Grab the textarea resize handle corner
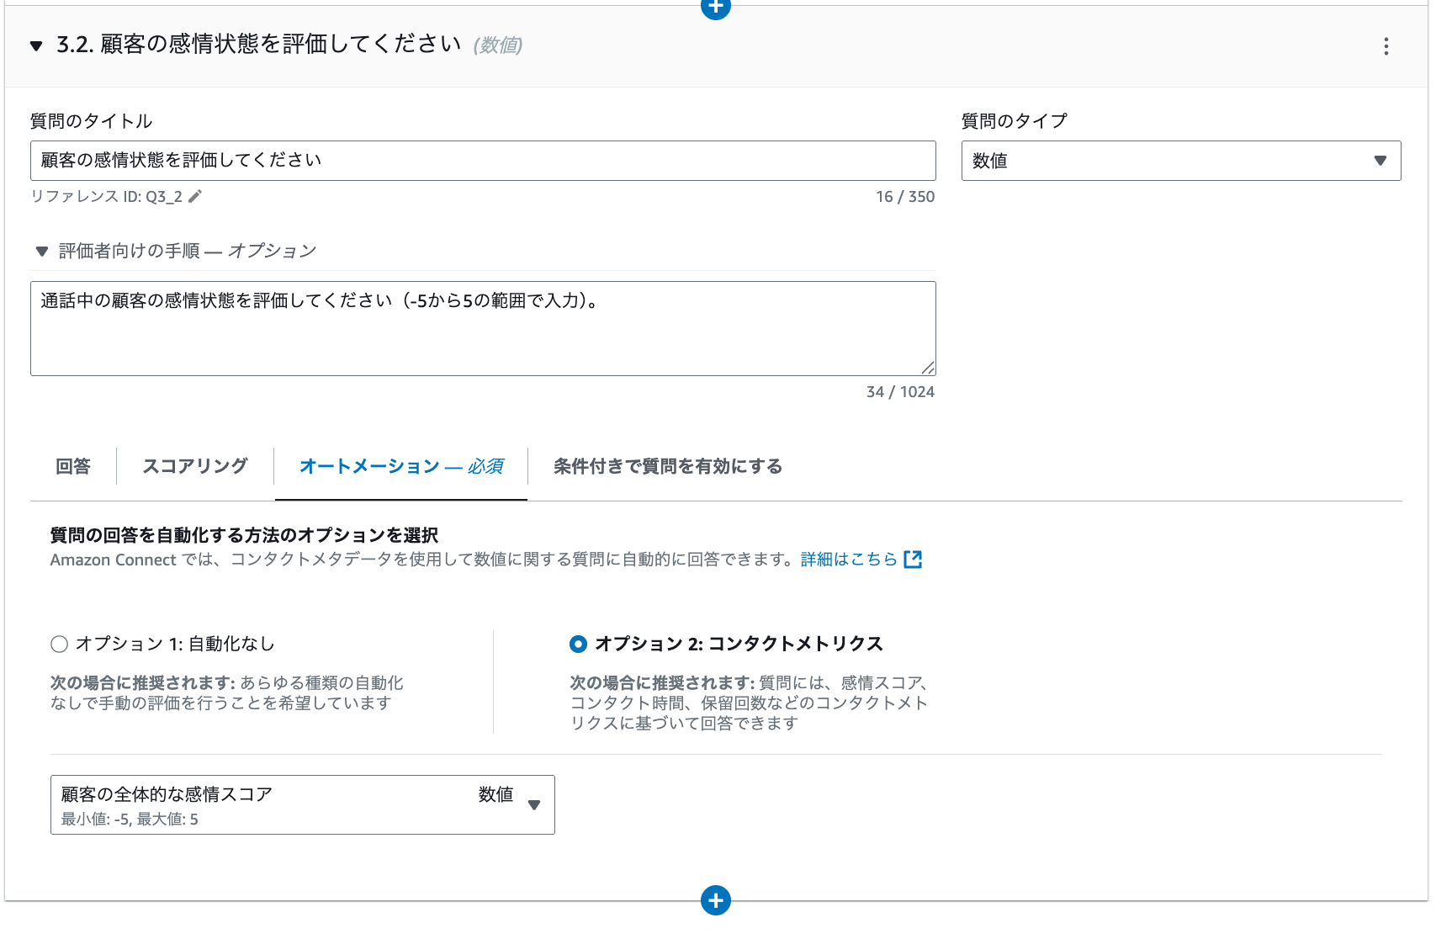 coord(928,368)
